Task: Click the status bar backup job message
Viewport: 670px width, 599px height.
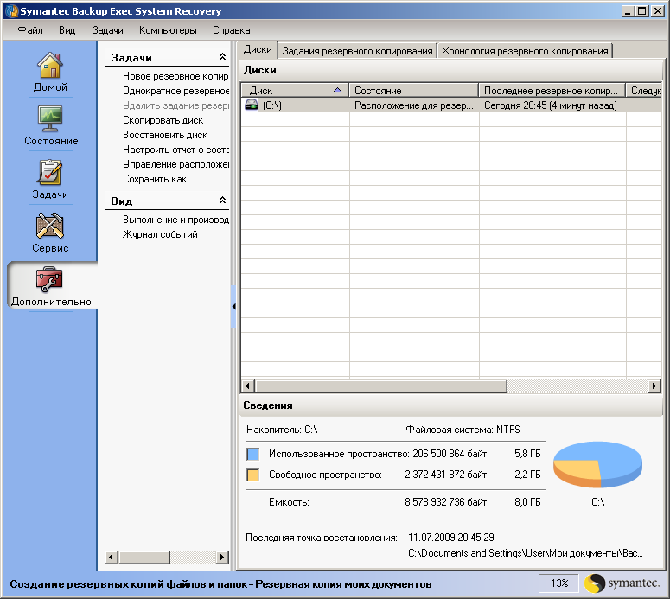Action: click(220, 584)
